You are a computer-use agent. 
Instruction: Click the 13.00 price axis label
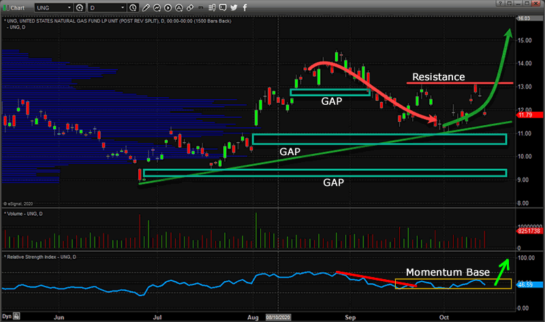pyautogui.click(x=525, y=86)
